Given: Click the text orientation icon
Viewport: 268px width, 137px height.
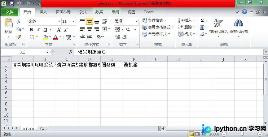Looking at the screenshot, I should coord(99,36).
